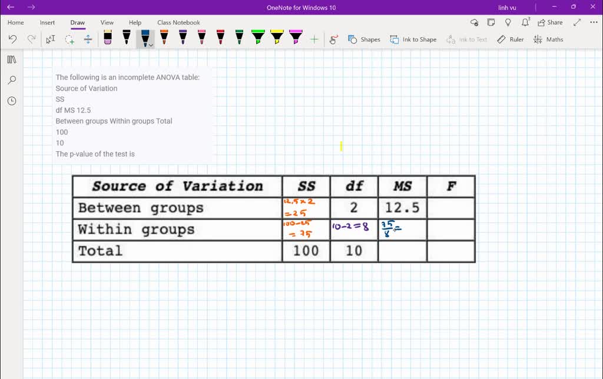603x379 pixels.
Task: Open the More options ellipsis menu
Action: [592, 22]
